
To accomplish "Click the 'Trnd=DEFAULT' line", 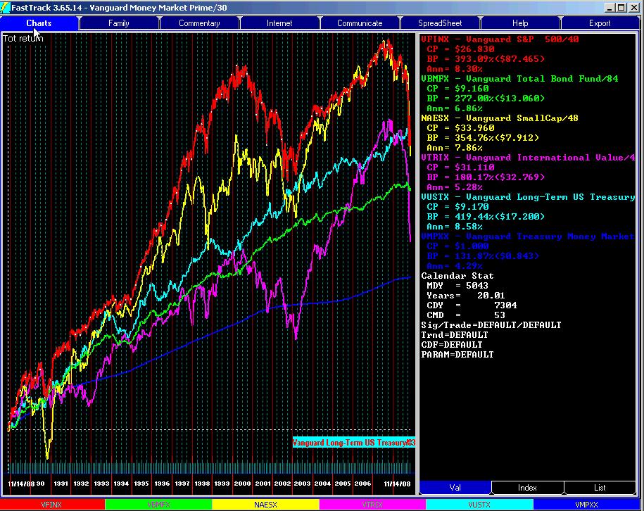I will point(455,335).
